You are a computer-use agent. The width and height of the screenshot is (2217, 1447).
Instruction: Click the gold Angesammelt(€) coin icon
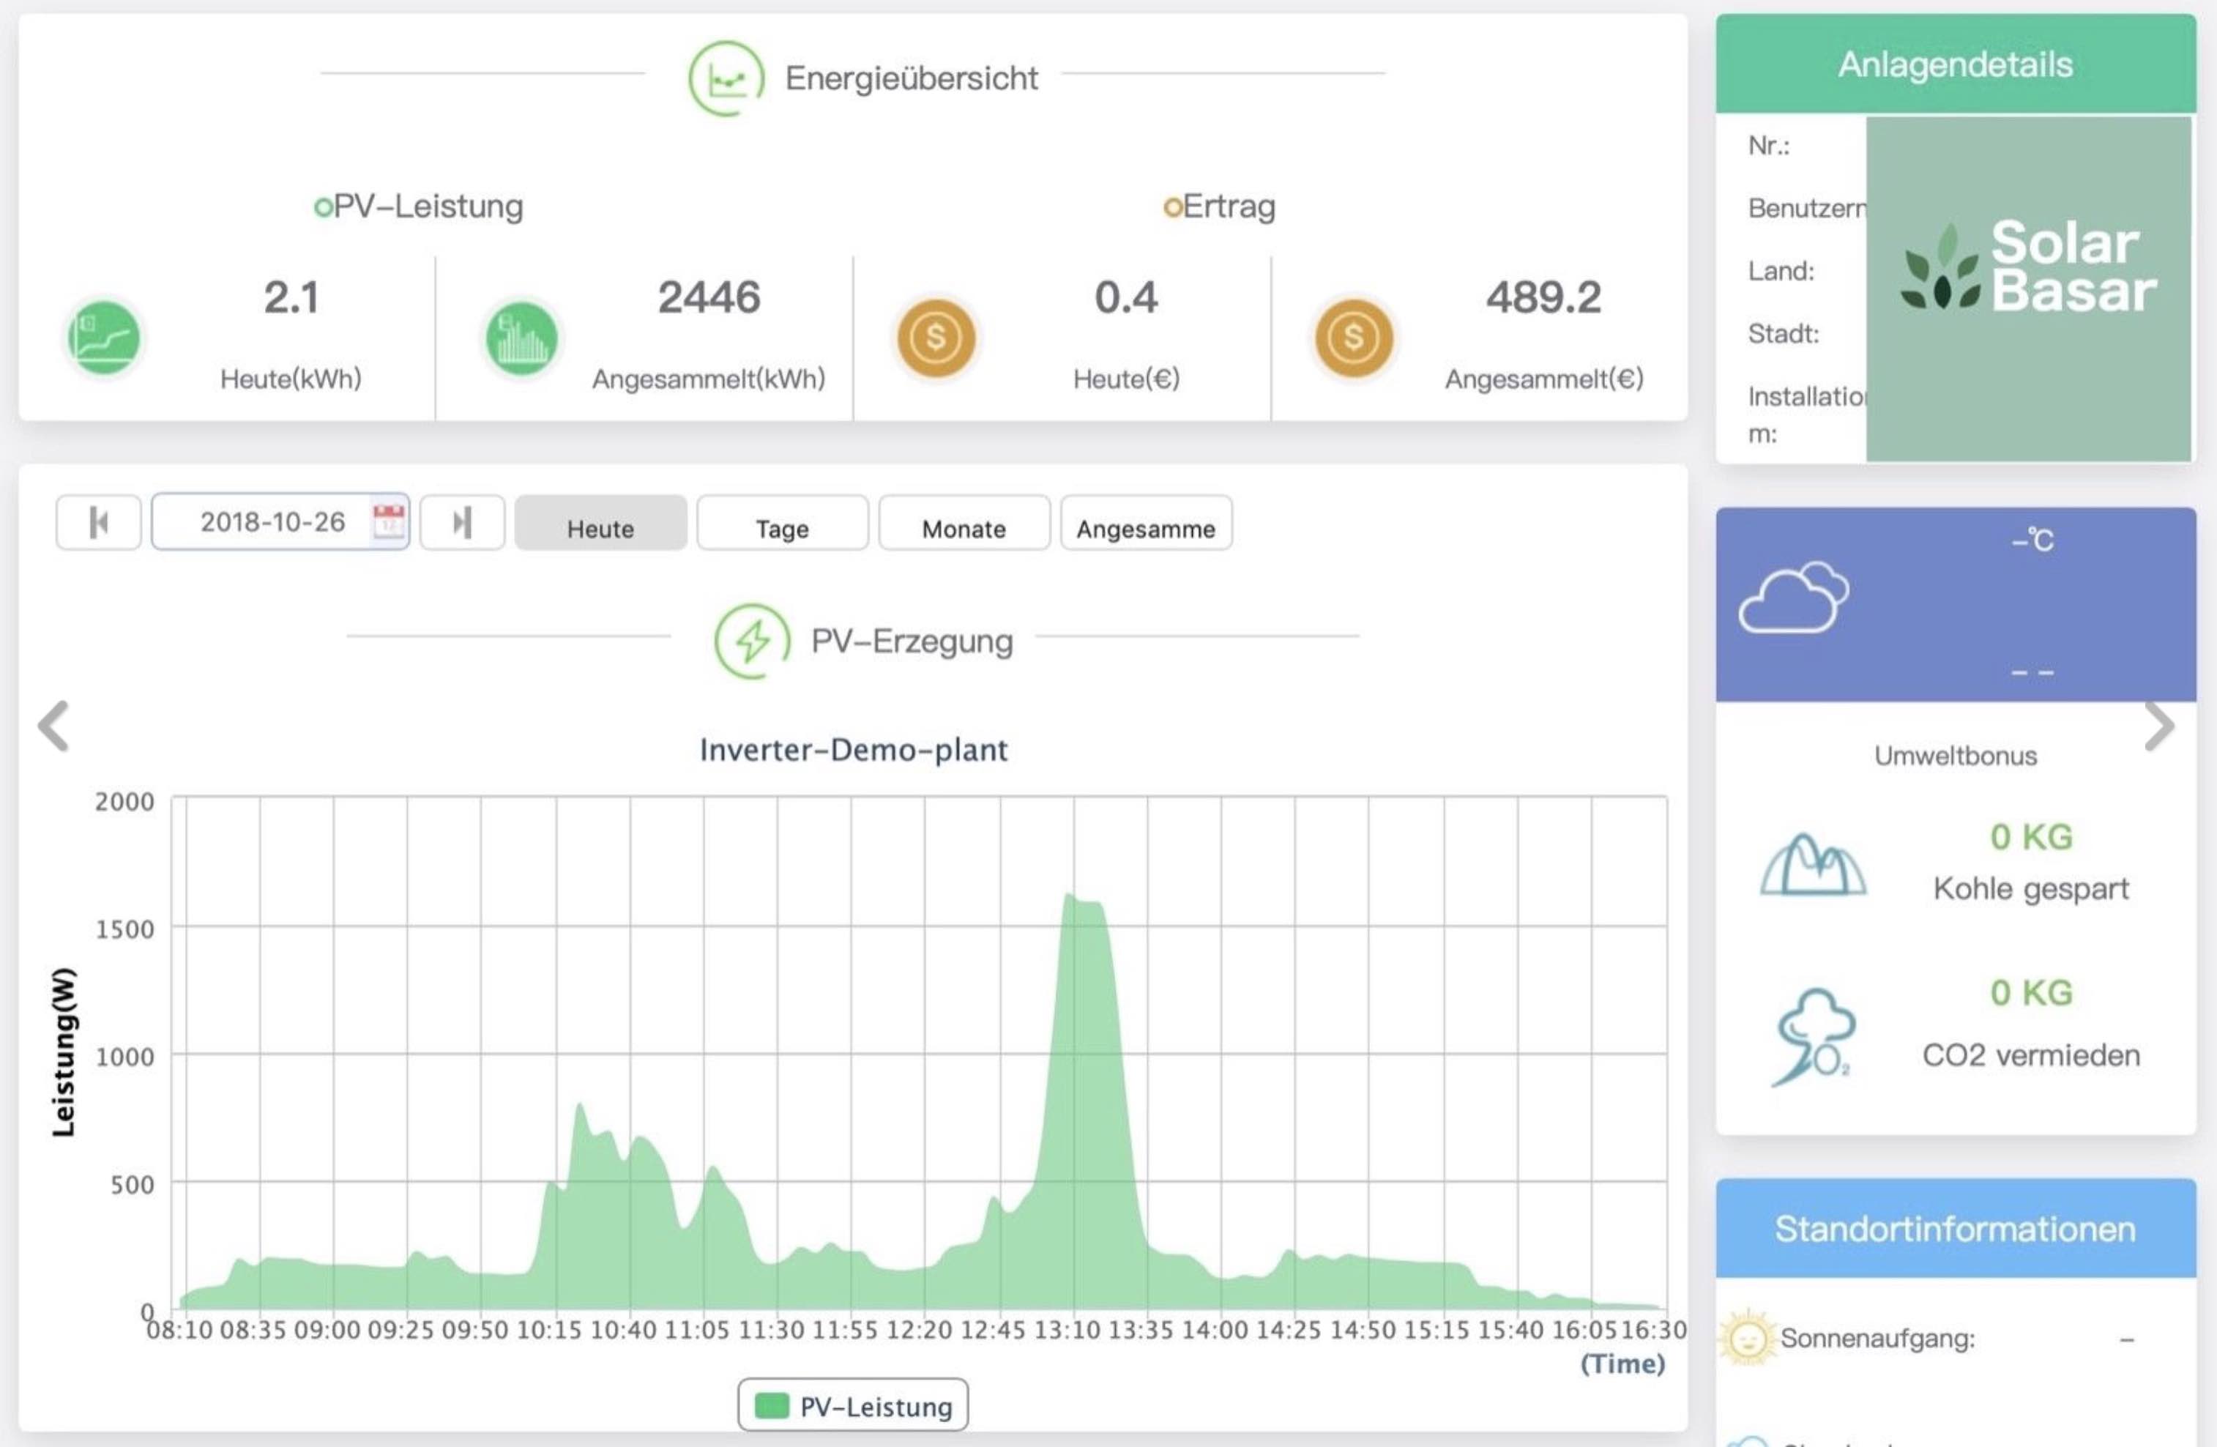click(1354, 338)
